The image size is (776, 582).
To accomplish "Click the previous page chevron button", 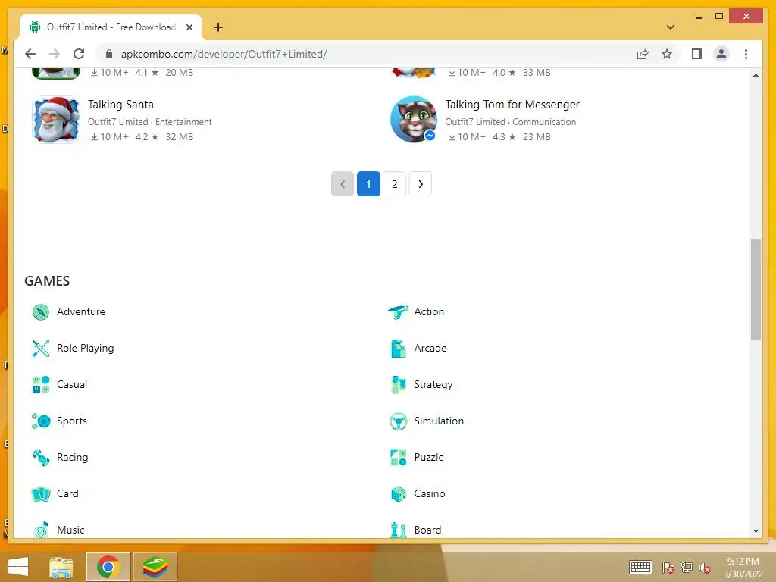I will 343,184.
